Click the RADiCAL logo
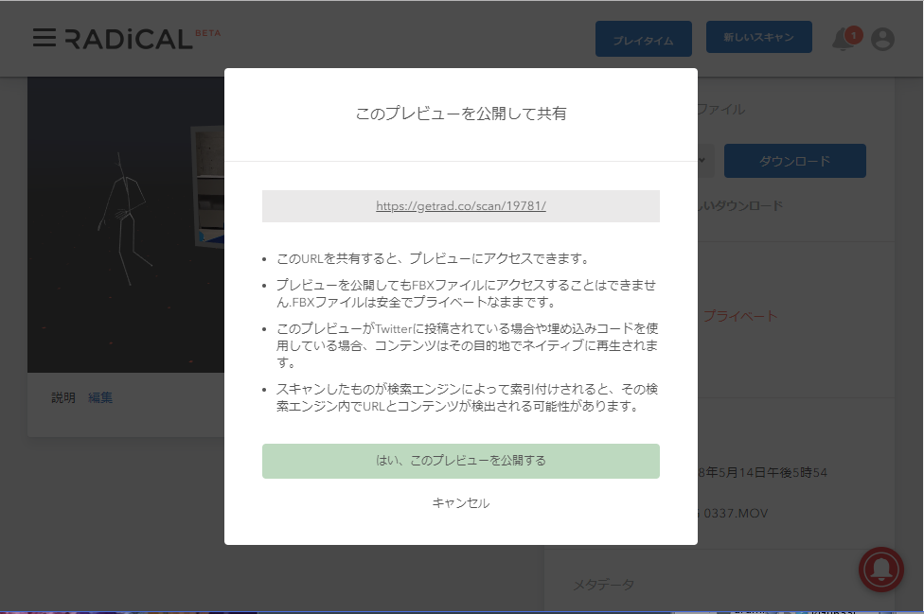Screen dimensions: 924x614 click(129, 39)
